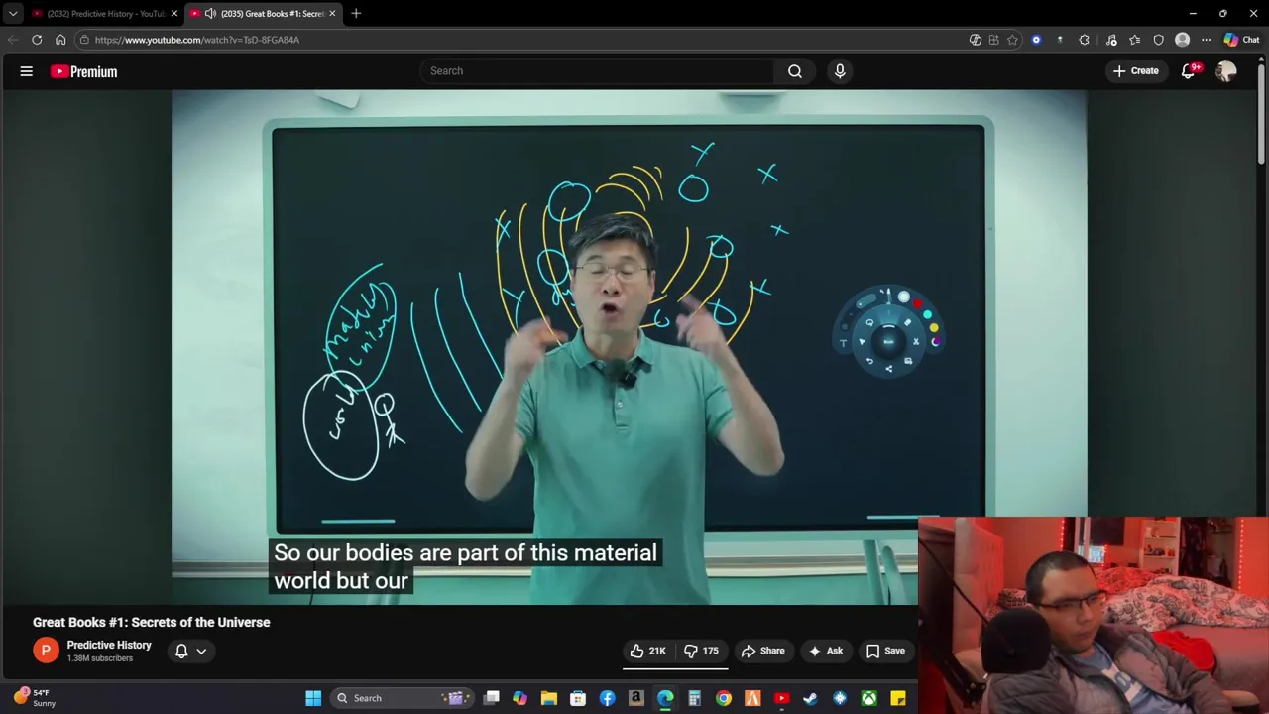This screenshot has width=1269, height=714.
Task: Click the video title Great Books #1
Action: 152,622
